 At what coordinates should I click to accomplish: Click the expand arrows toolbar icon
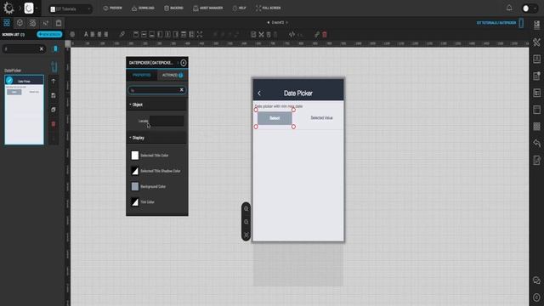click(200, 34)
